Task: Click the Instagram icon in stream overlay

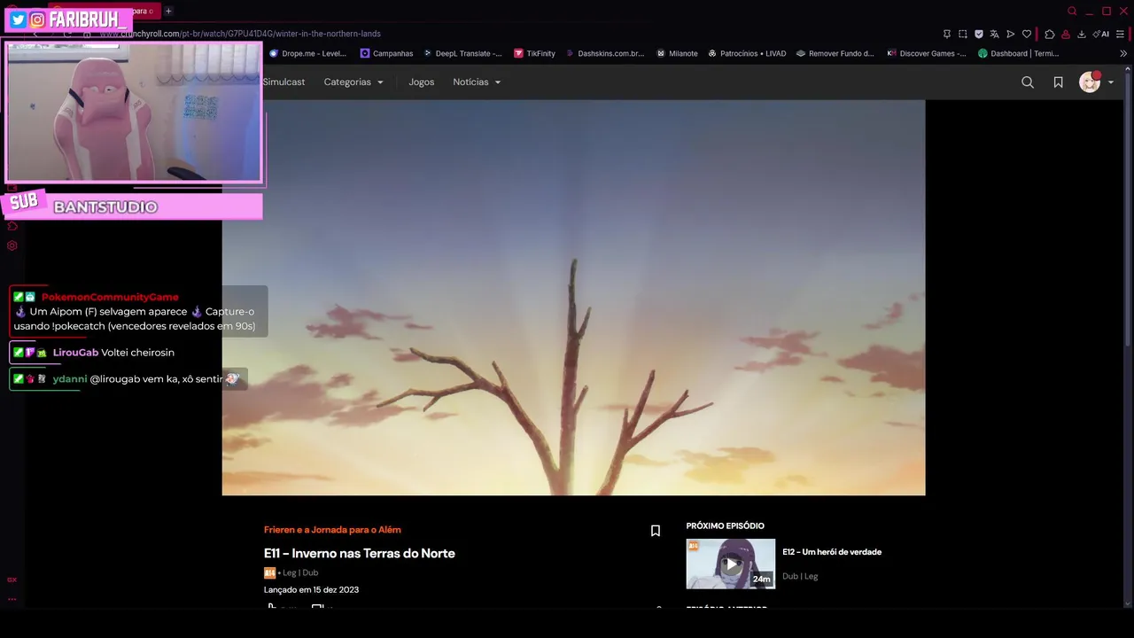Action: [37, 19]
